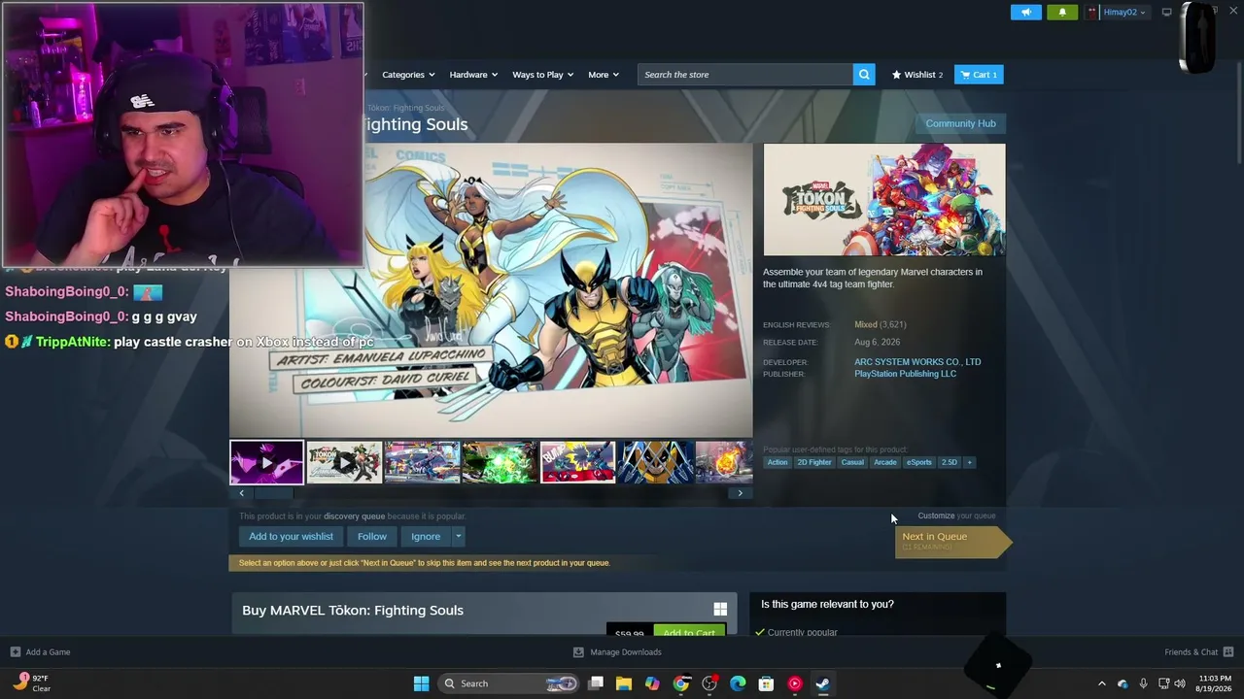The height and width of the screenshot is (699, 1244).
Task: Click the eSports tag
Action: click(919, 462)
